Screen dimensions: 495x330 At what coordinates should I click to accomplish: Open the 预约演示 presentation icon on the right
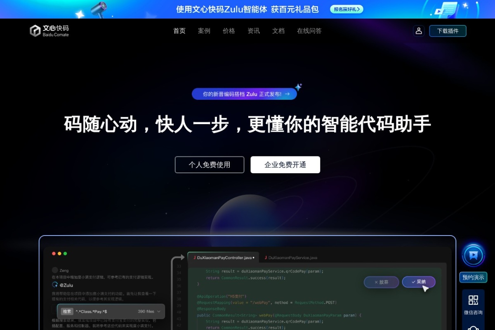(473, 255)
